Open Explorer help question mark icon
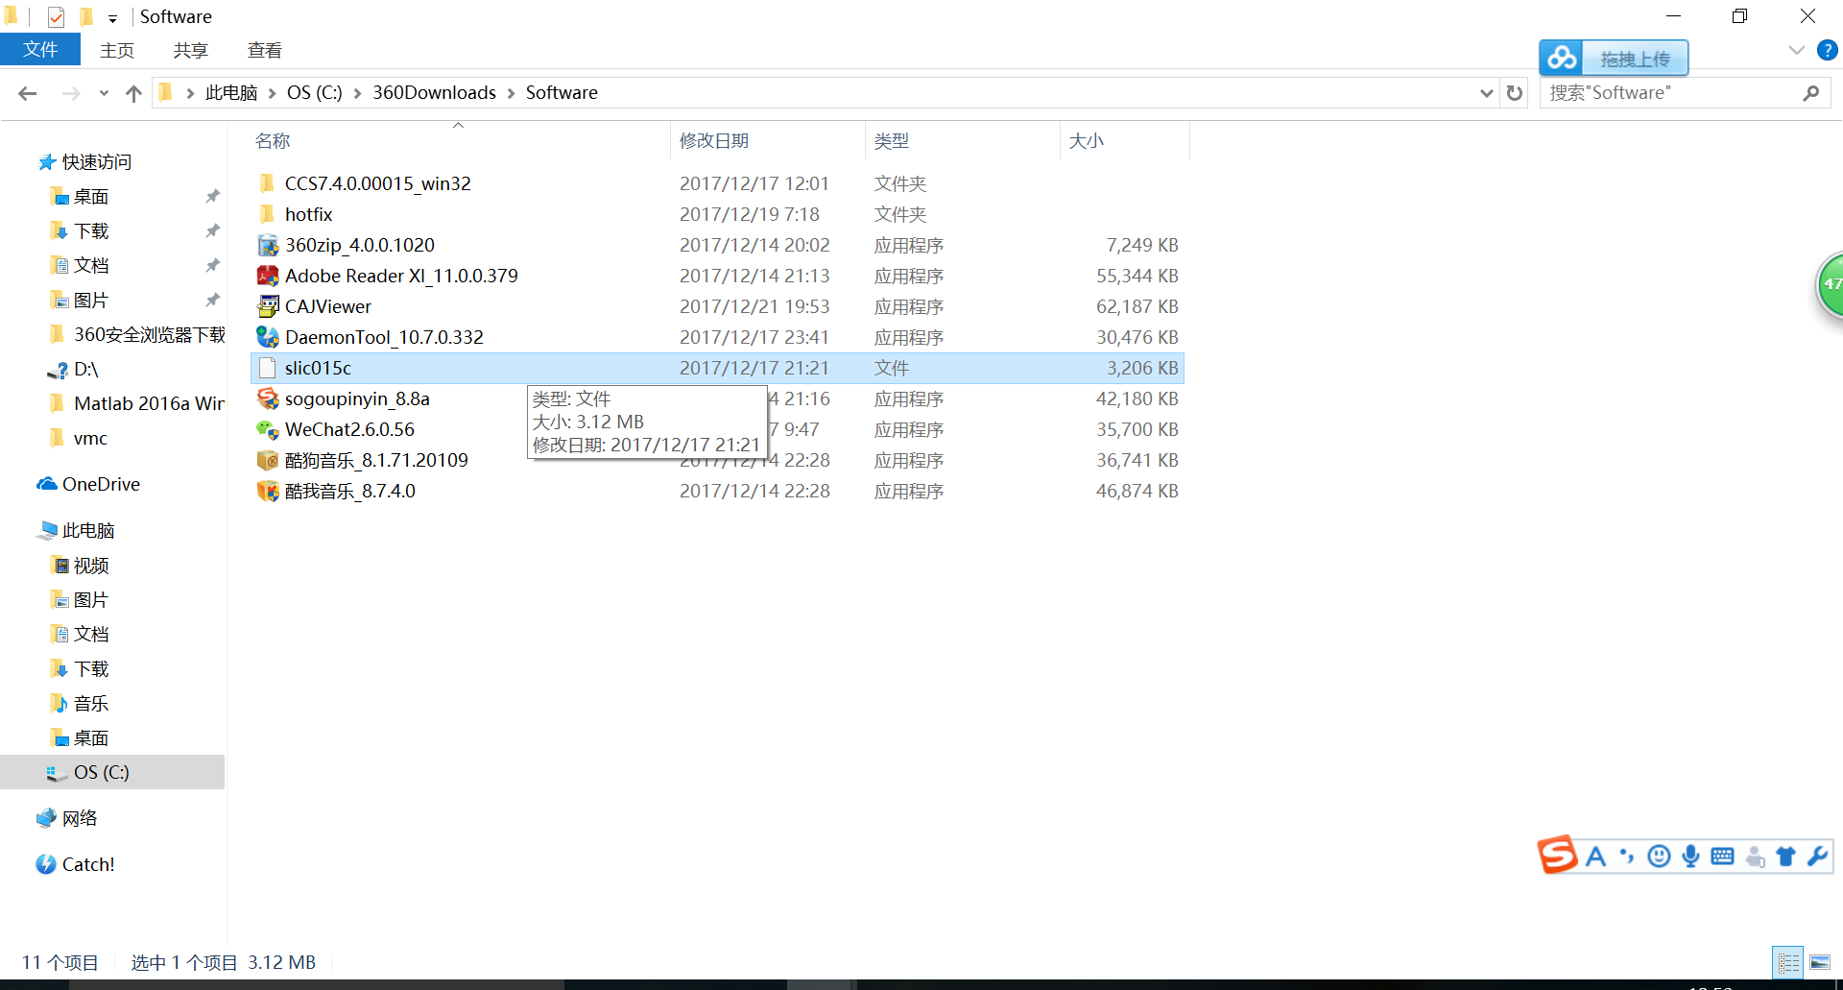The width and height of the screenshot is (1843, 990). (x=1827, y=50)
